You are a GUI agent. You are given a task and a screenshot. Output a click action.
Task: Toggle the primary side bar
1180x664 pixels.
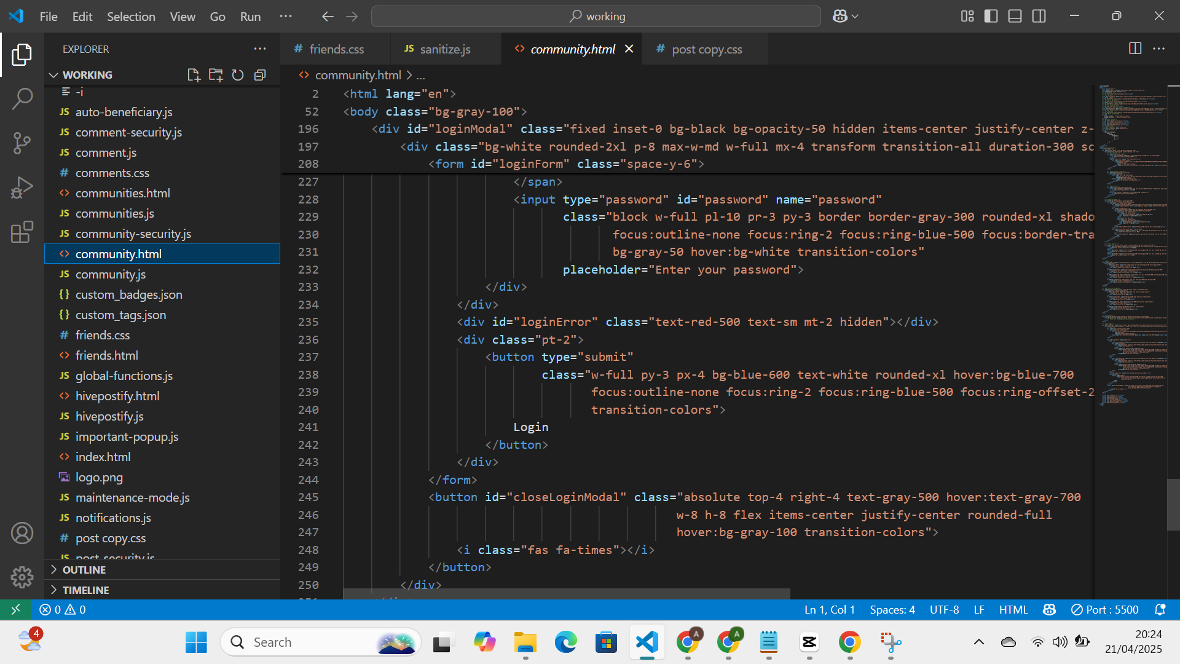(x=991, y=17)
